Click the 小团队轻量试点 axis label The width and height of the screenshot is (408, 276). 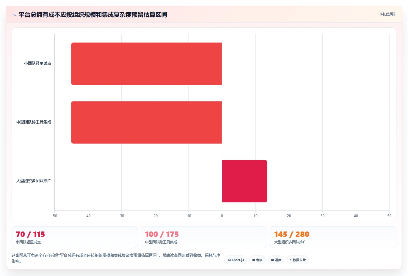click(x=37, y=64)
